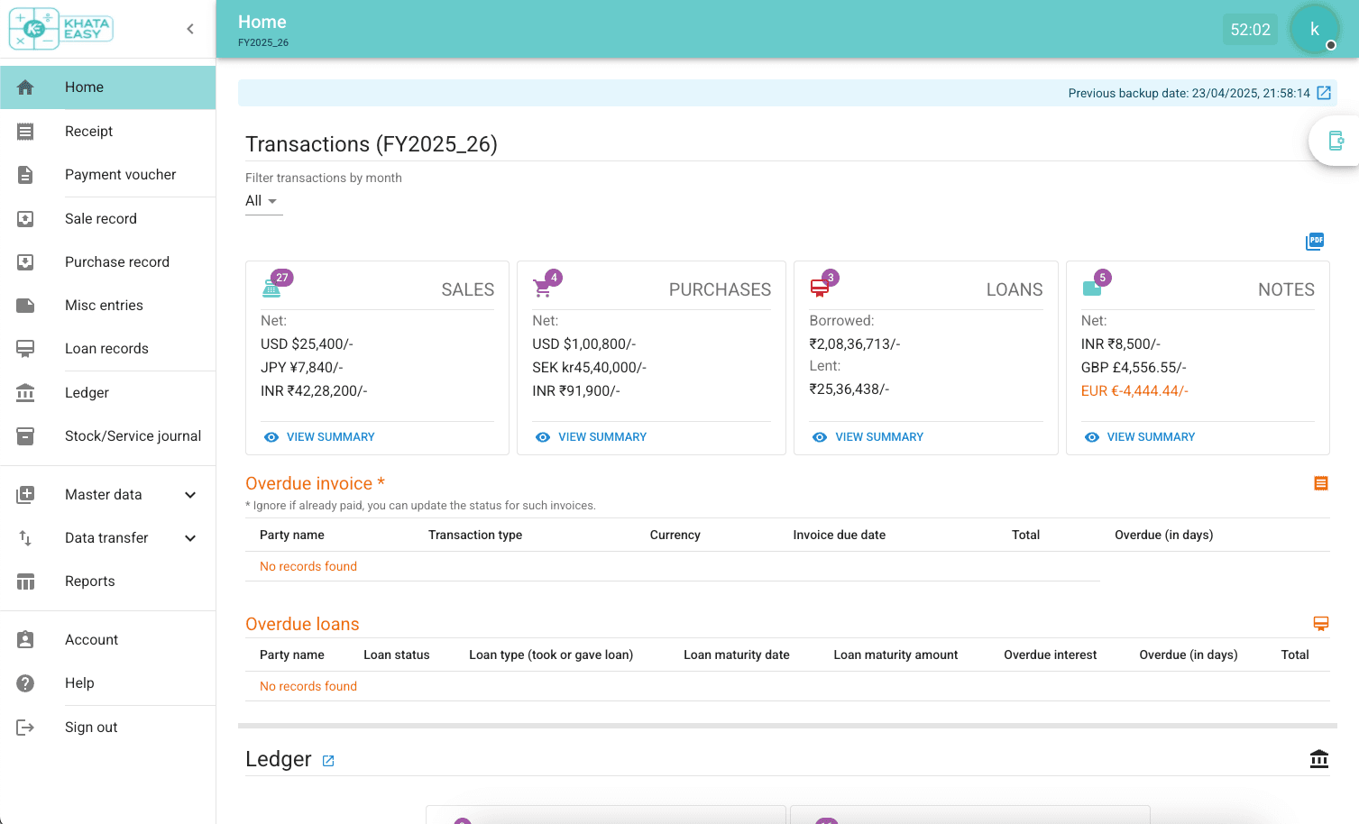The height and width of the screenshot is (824, 1359).
Task: Open Loan records from the sidebar
Action: pyautogui.click(x=105, y=348)
